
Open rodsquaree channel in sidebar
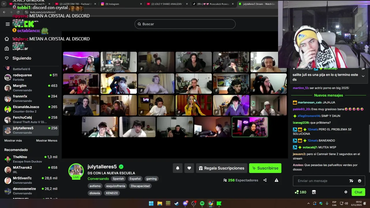31,77
